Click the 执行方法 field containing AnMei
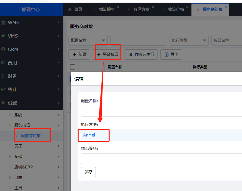This screenshot has width=242, height=191. 160,135
